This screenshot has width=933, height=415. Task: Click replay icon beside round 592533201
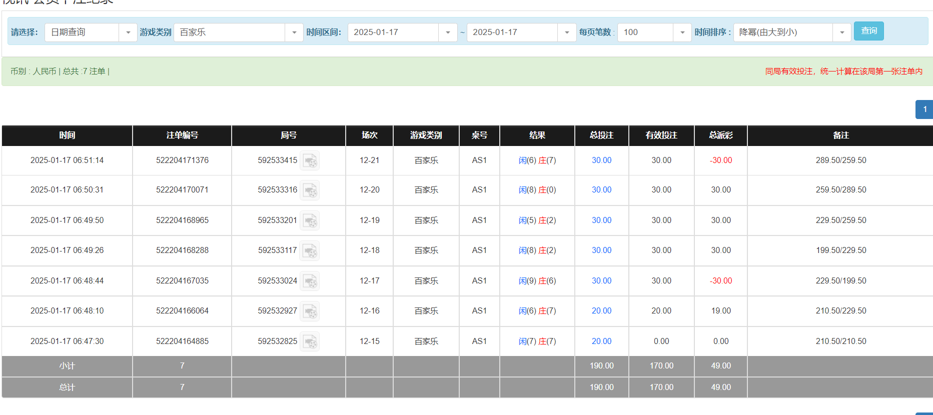(x=310, y=220)
